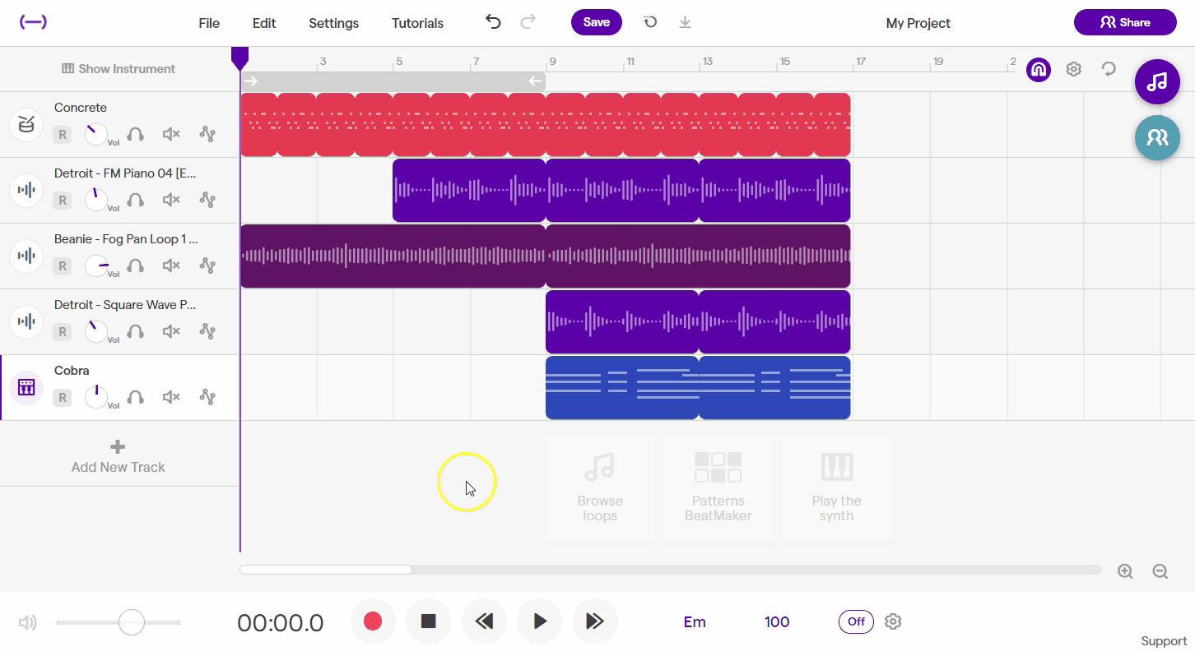Open the Em key selector
1195x651 pixels.
tap(694, 621)
